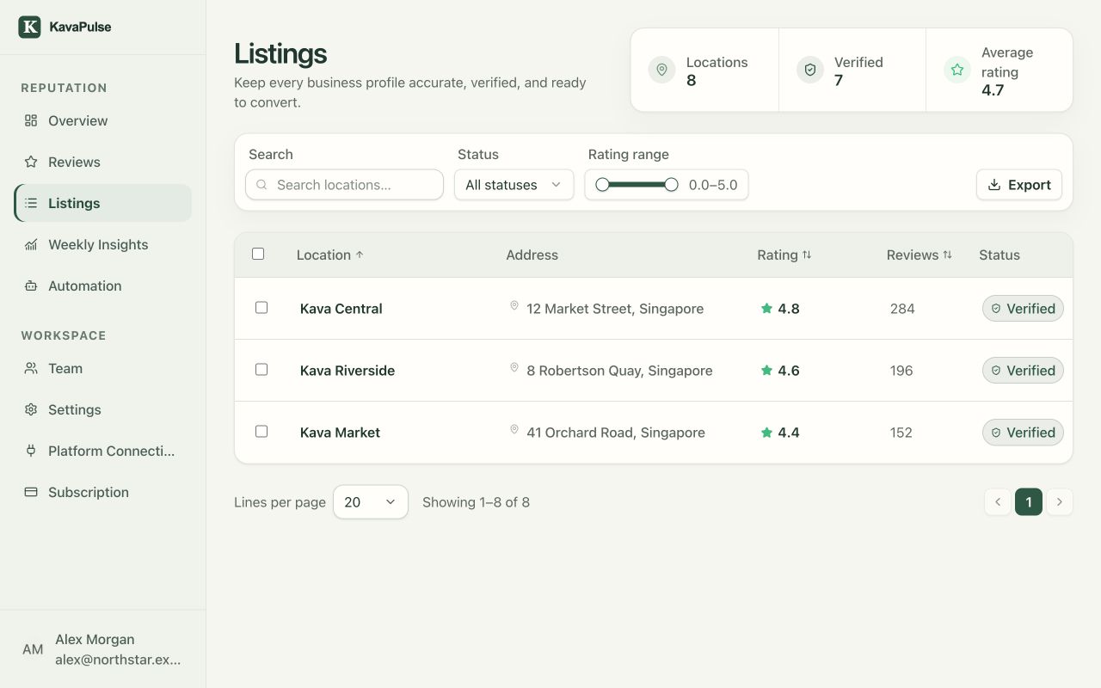Click the Automation robot icon
1101x688 pixels.
point(31,286)
